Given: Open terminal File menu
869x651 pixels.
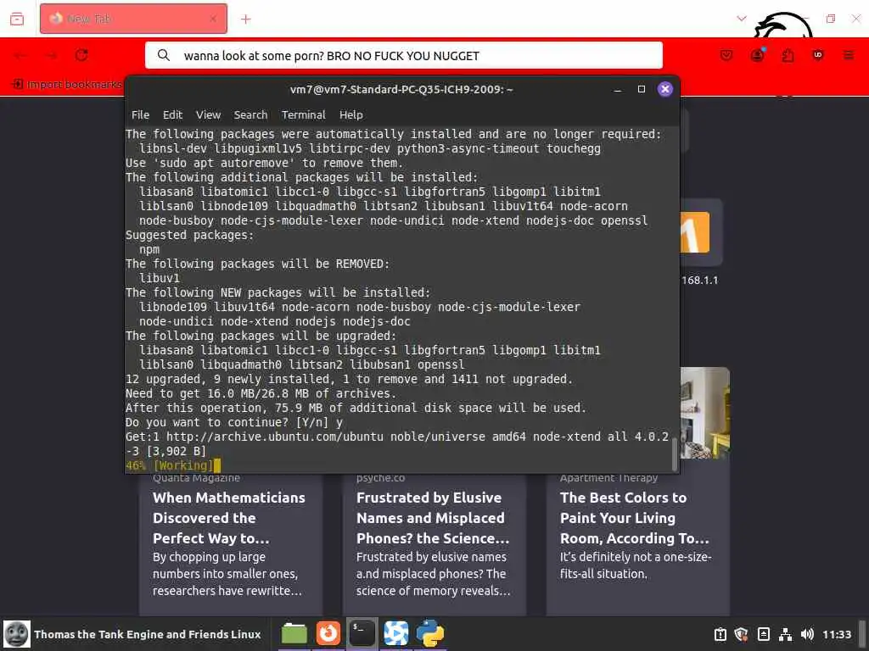Looking at the screenshot, I should click(140, 114).
